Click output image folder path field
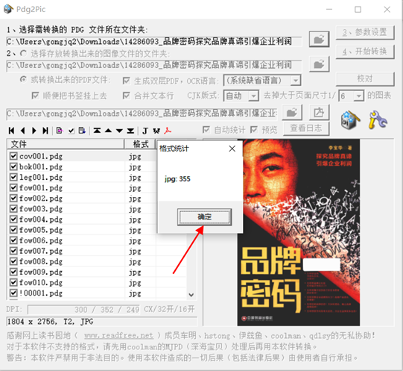This screenshot has width=403, height=371. pyautogui.click(x=154, y=66)
